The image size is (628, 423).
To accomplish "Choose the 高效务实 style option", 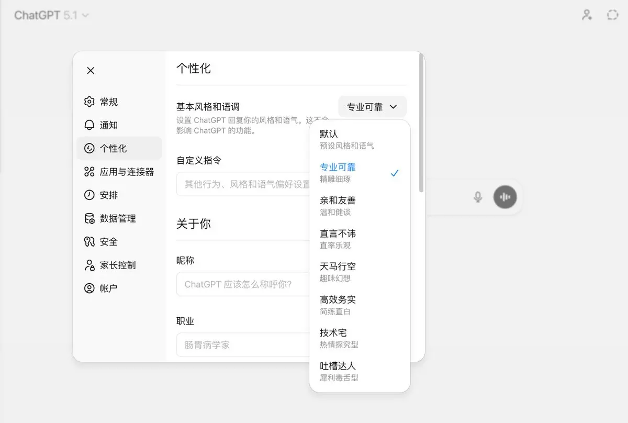I will (x=360, y=305).
